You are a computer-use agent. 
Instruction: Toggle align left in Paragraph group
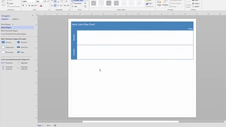pos(52,6)
